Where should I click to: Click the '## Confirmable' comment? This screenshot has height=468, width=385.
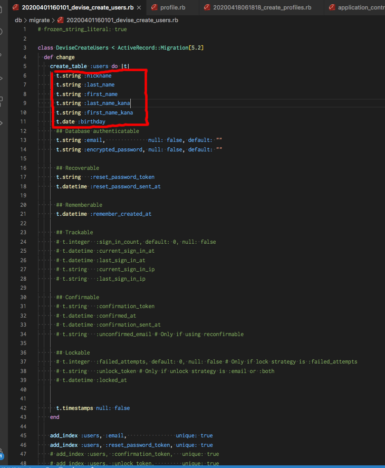pos(78,298)
